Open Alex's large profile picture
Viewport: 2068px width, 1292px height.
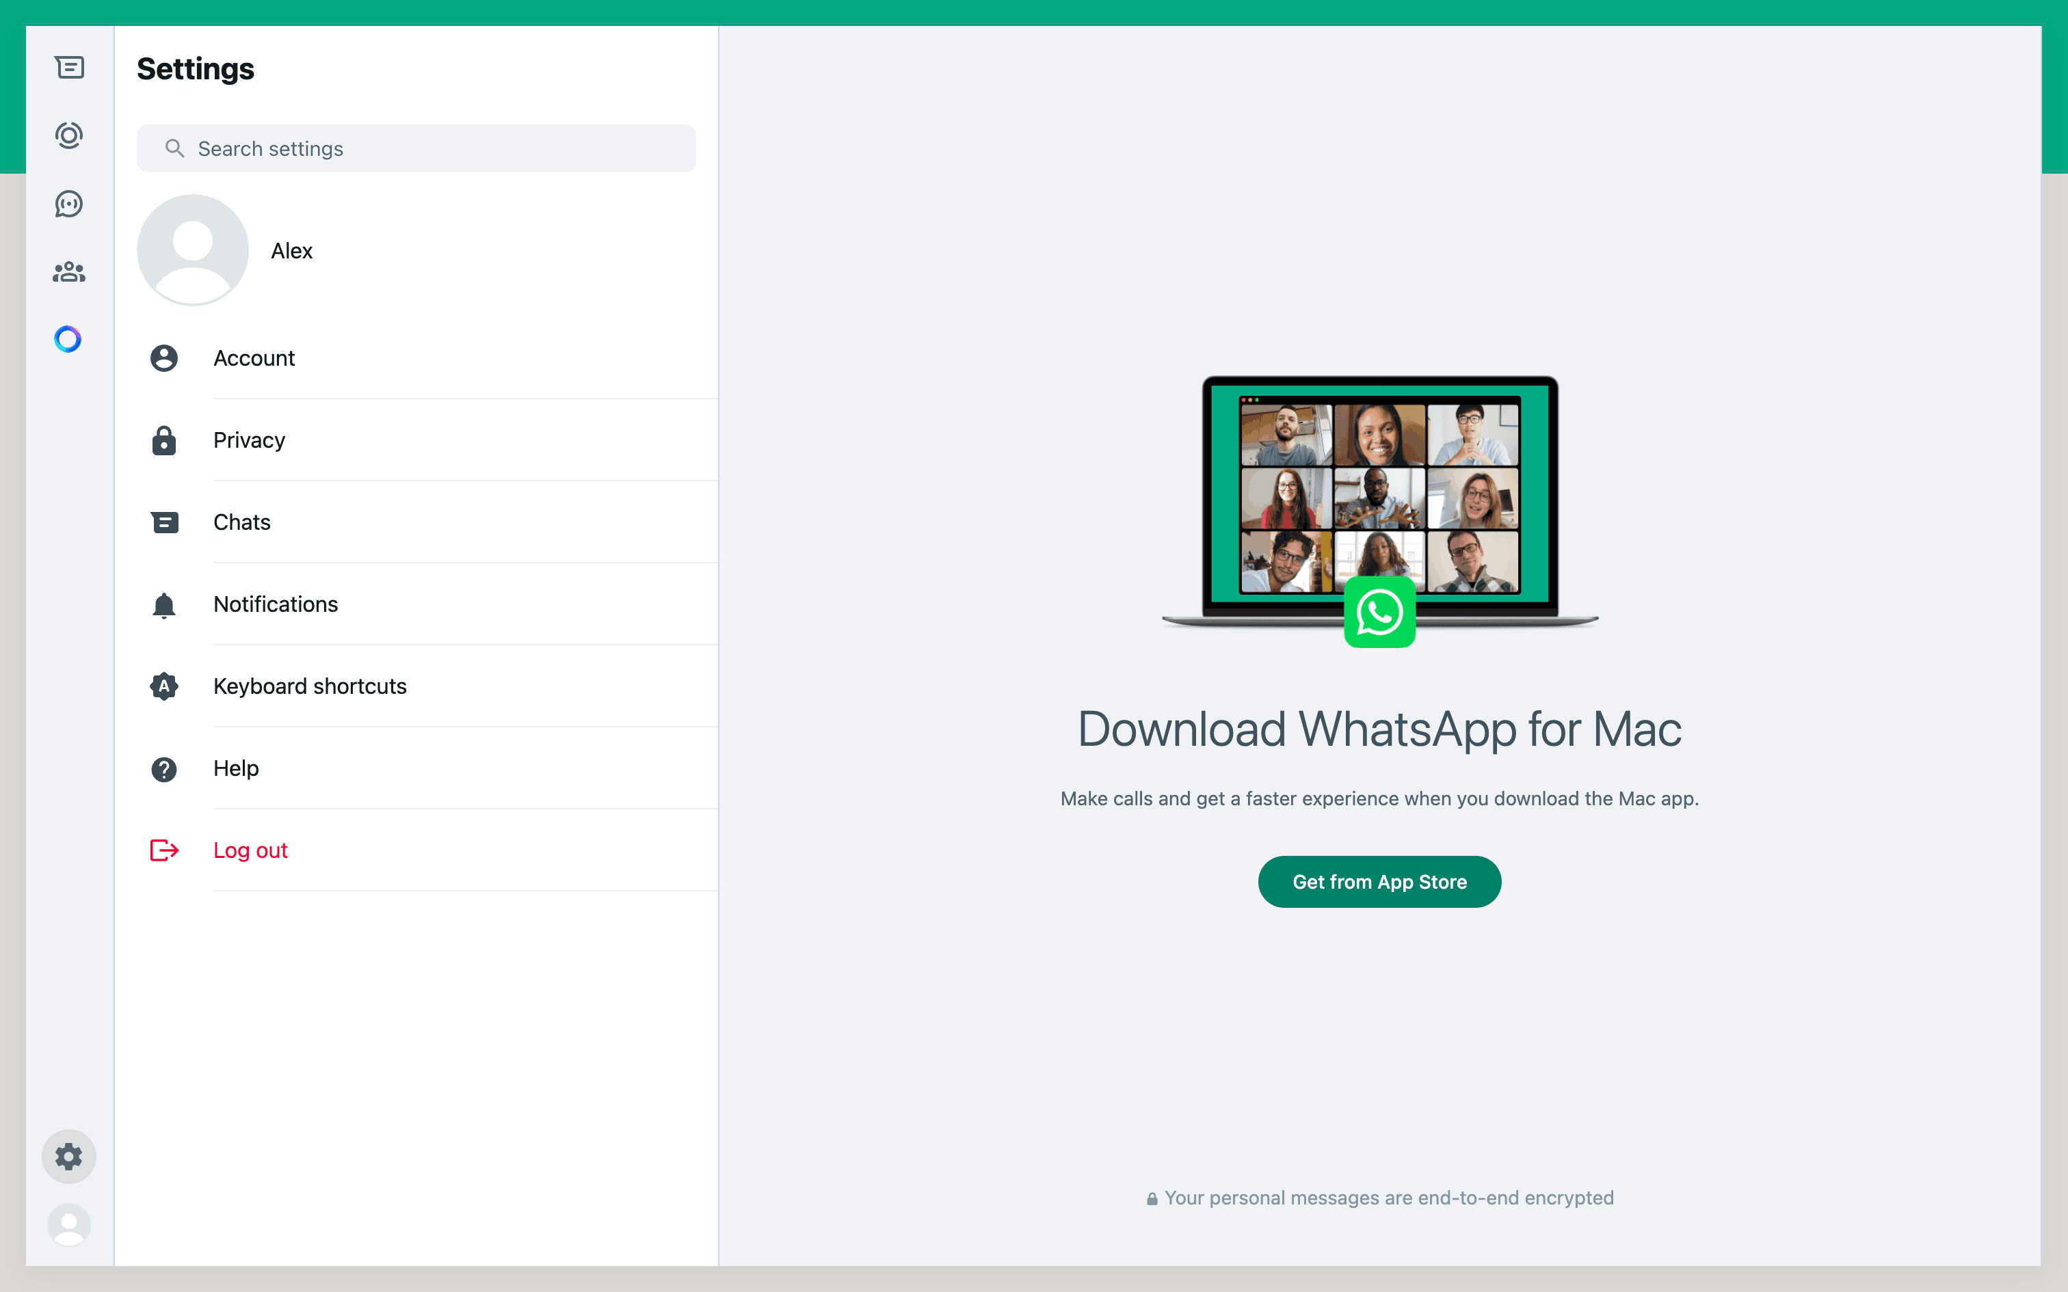[193, 250]
